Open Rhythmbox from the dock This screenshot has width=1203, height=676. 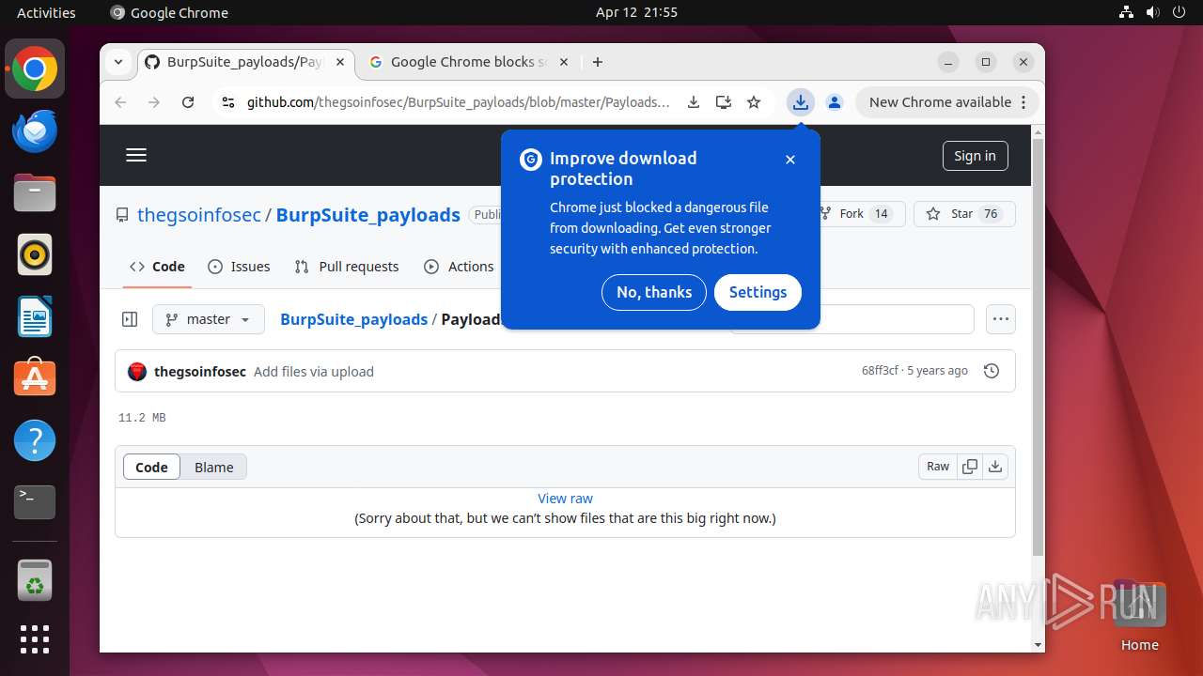tap(35, 254)
